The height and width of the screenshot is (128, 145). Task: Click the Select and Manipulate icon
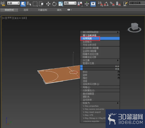87,4
